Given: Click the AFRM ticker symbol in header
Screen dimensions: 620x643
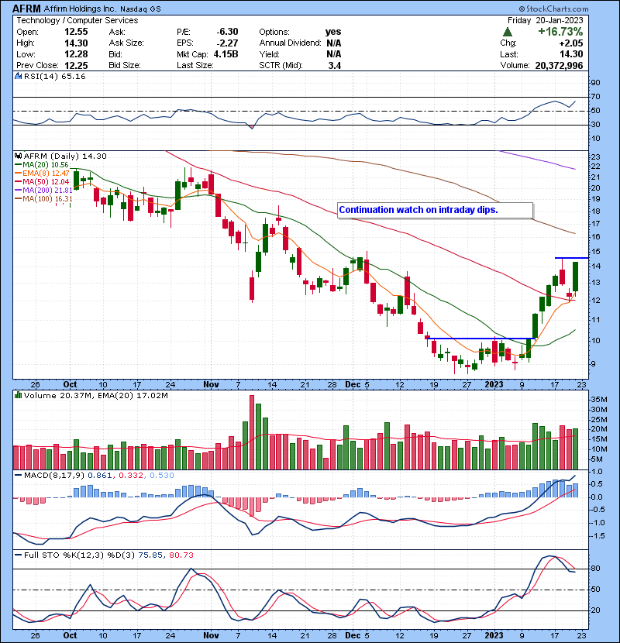Looking at the screenshot, I should [28, 8].
